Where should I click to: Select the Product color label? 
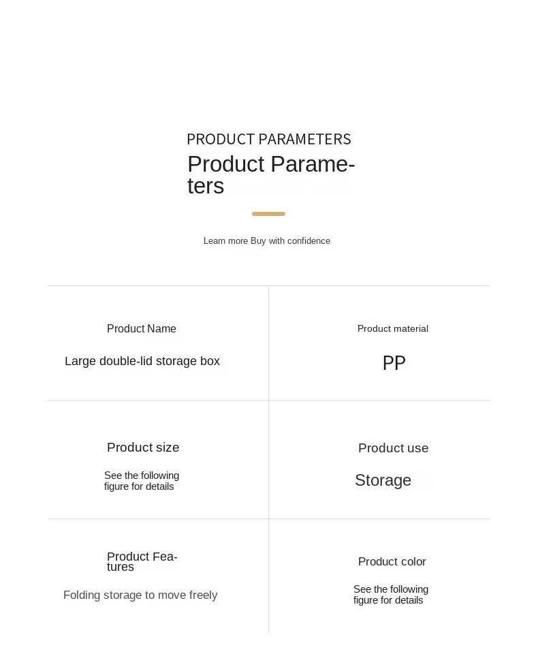[x=392, y=562]
